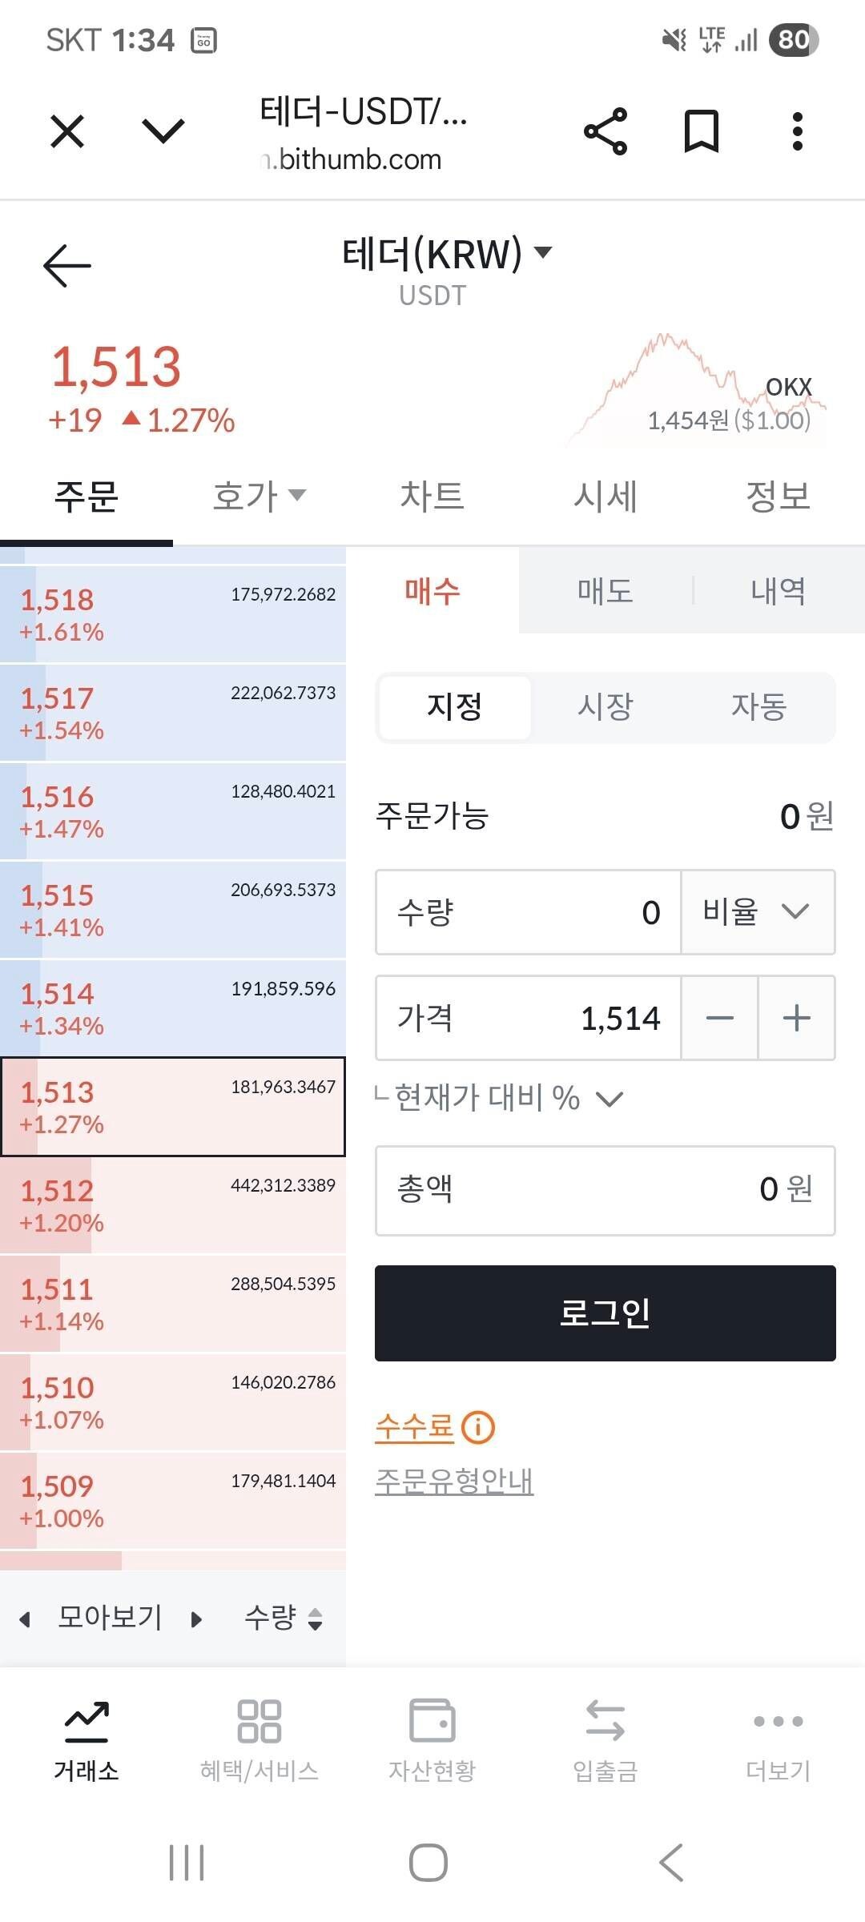Tap the info icon next to 수수료
The width and height of the screenshot is (865, 1922).
click(x=478, y=1425)
